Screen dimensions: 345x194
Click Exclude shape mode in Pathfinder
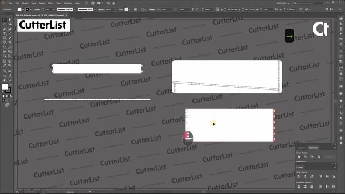point(319,157)
